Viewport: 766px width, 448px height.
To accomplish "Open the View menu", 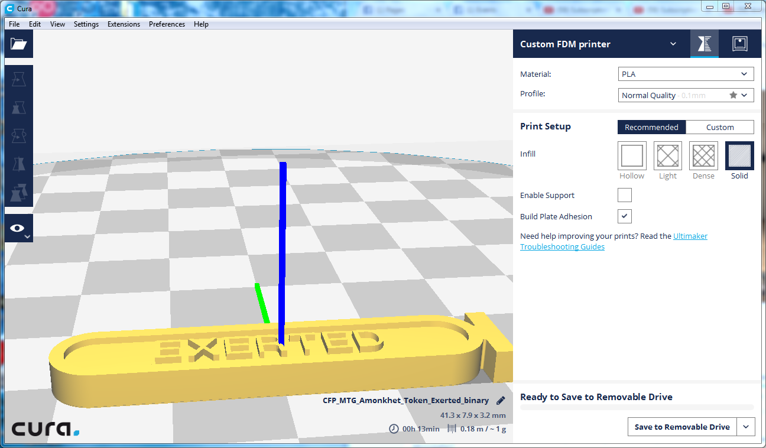I will coord(57,24).
